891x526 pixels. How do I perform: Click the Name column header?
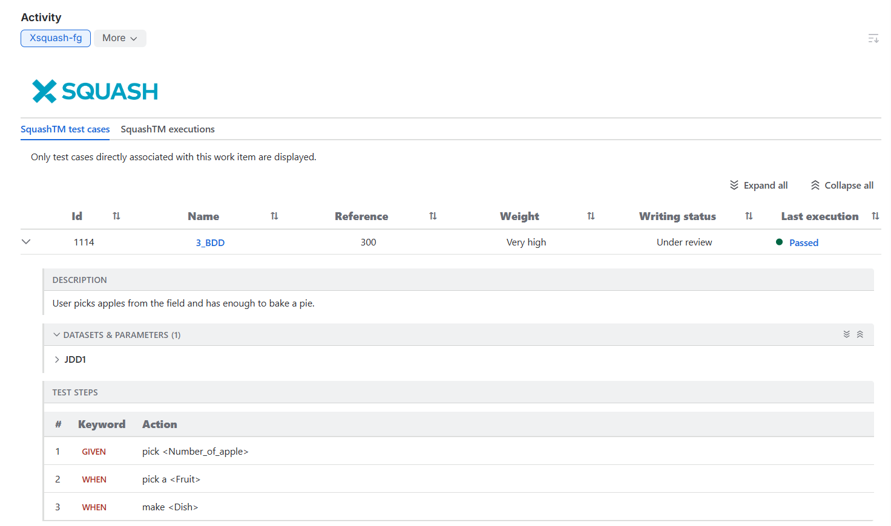pos(203,216)
